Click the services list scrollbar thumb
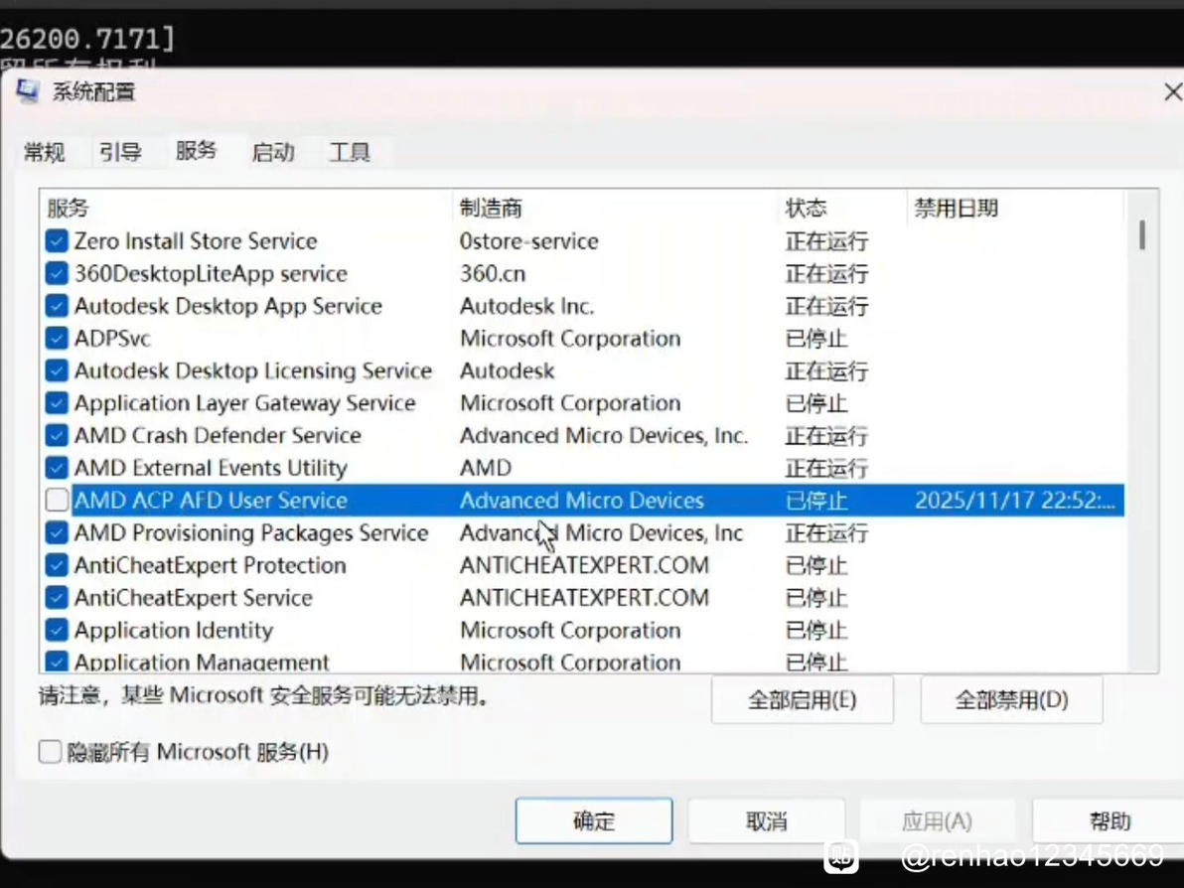 coord(1142,234)
